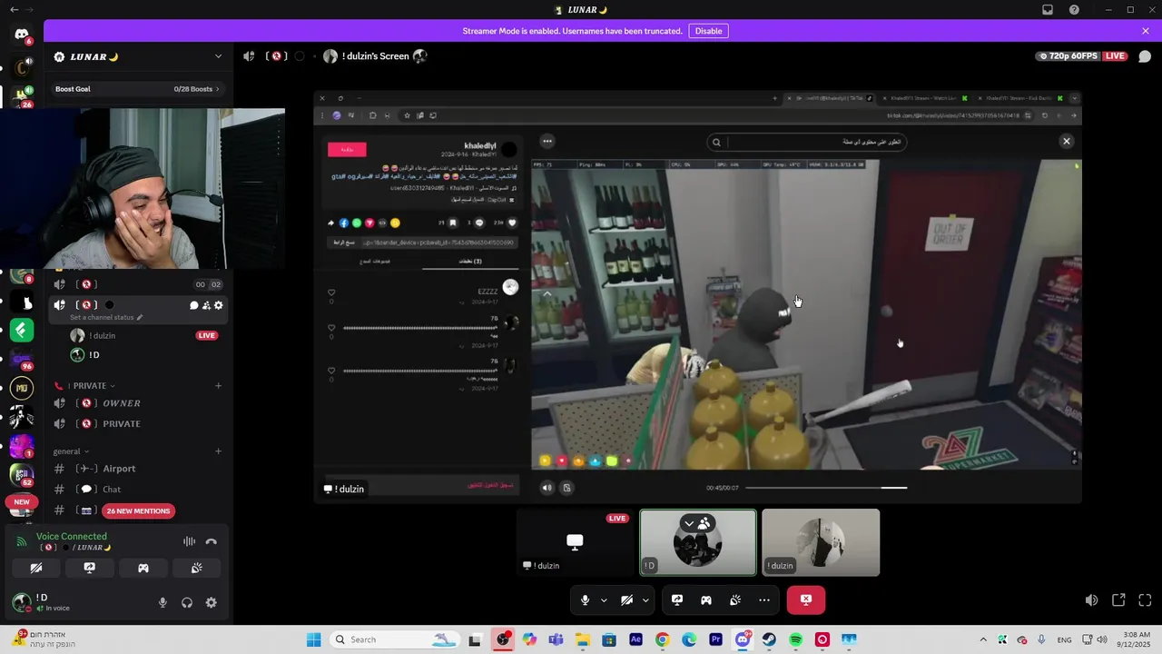Image resolution: width=1162 pixels, height=654 pixels.
Task: Open Spotify from the taskbar
Action: 795,640
